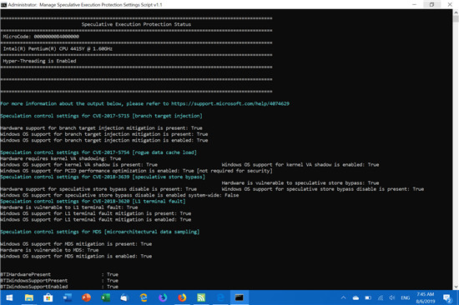Expand the hidden system tray icons chevron

343,297
